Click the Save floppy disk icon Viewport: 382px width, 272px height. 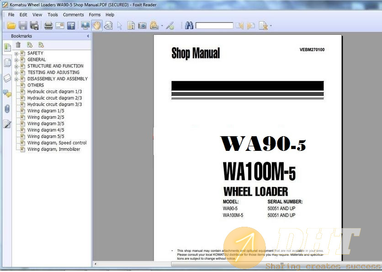tap(23, 25)
